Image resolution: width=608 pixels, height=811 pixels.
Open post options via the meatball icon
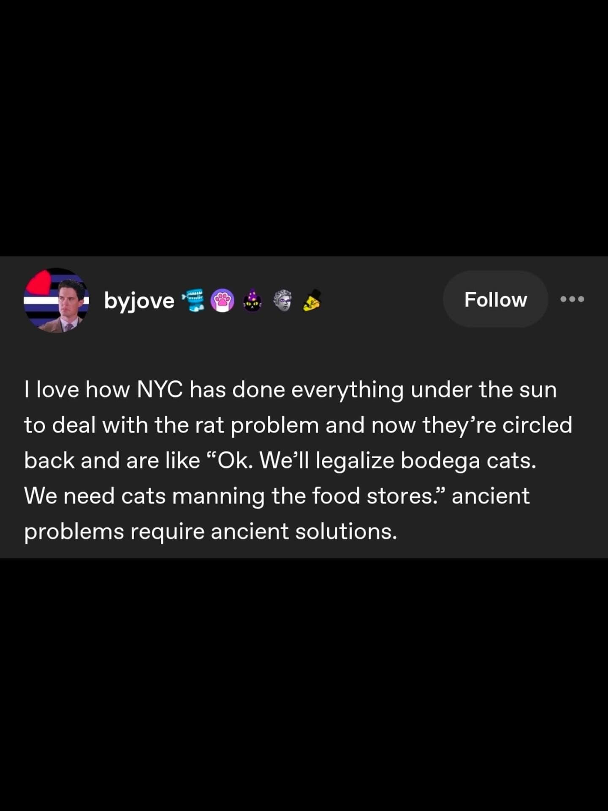tap(571, 299)
